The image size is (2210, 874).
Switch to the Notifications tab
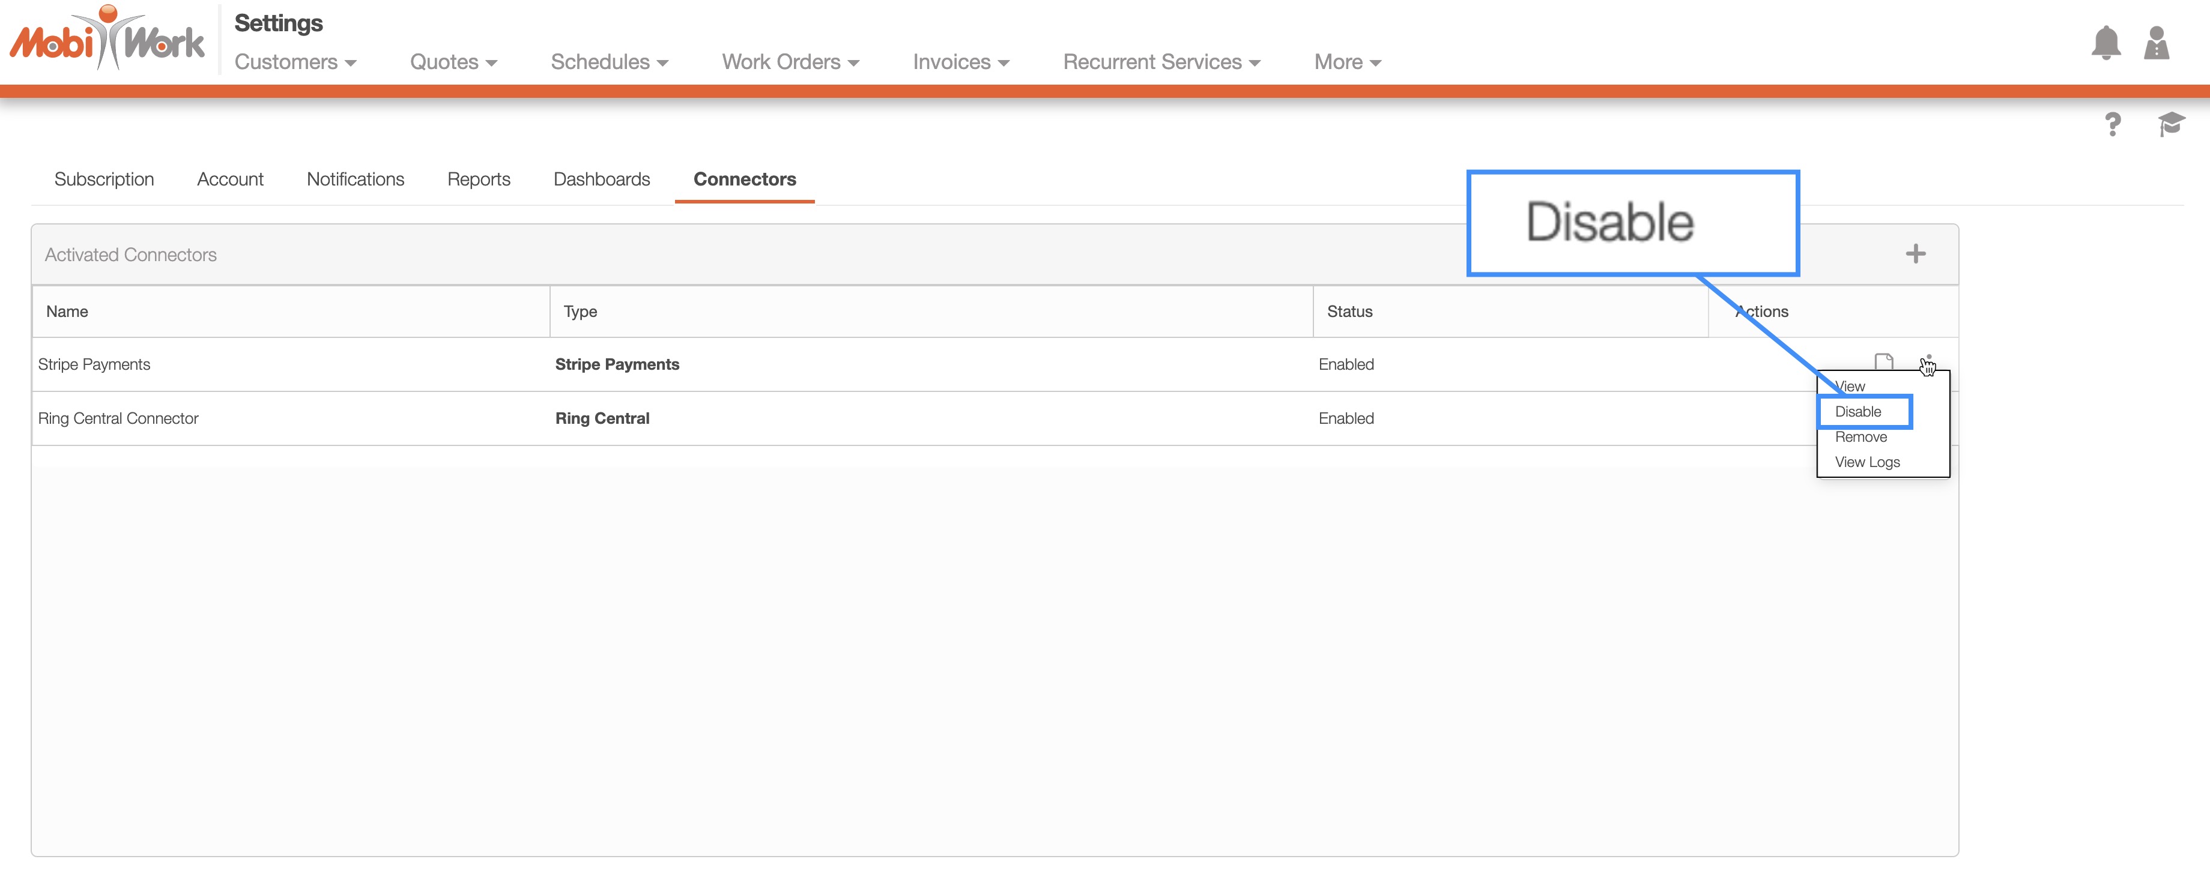[x=355, y=179]
